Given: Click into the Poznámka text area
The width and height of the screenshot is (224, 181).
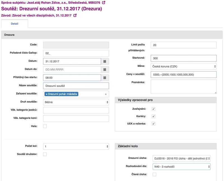Looking at the screenshot, I should coord(183,86).
